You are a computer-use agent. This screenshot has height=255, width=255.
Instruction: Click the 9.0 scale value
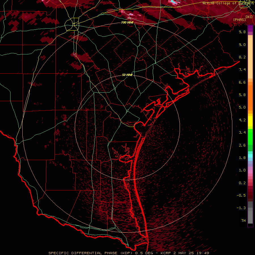click(242, 44)
